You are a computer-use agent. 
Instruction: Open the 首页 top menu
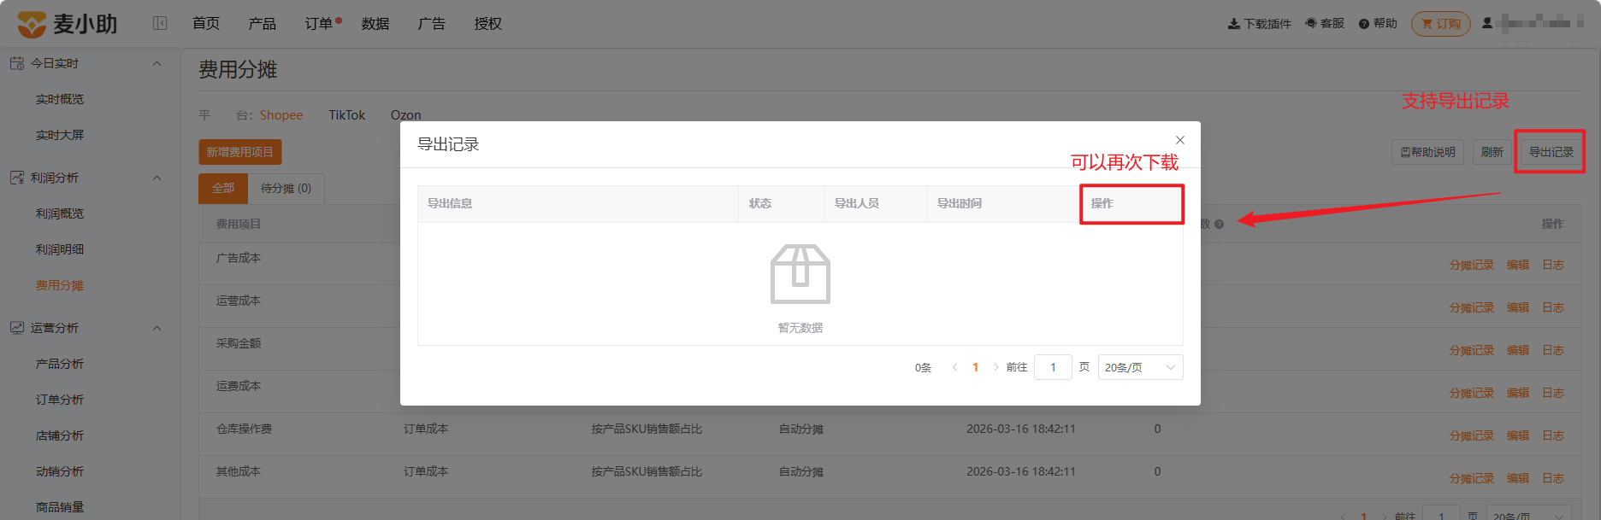(x=206, y=24)
